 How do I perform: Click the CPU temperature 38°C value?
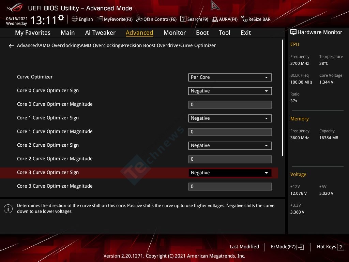pyautogui.click(x=324, y=63)
